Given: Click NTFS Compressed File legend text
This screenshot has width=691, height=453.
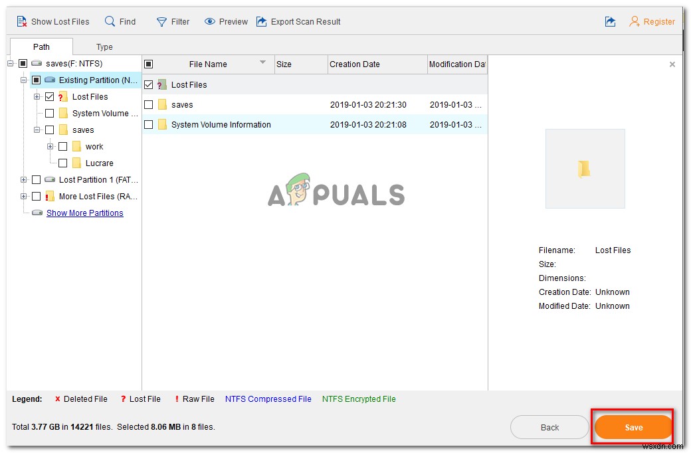Looking at the screenshot, I should pos(268,399).
